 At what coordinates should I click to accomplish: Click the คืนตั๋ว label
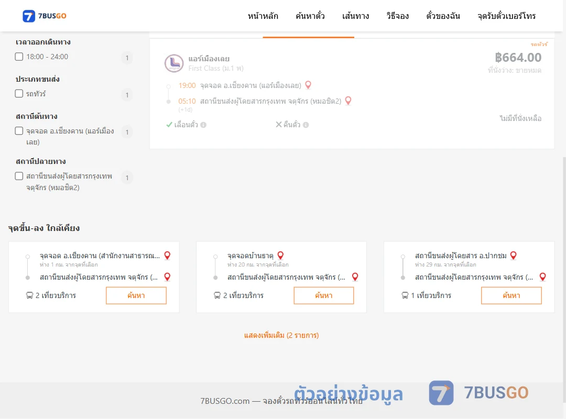(x=292, y=125)
